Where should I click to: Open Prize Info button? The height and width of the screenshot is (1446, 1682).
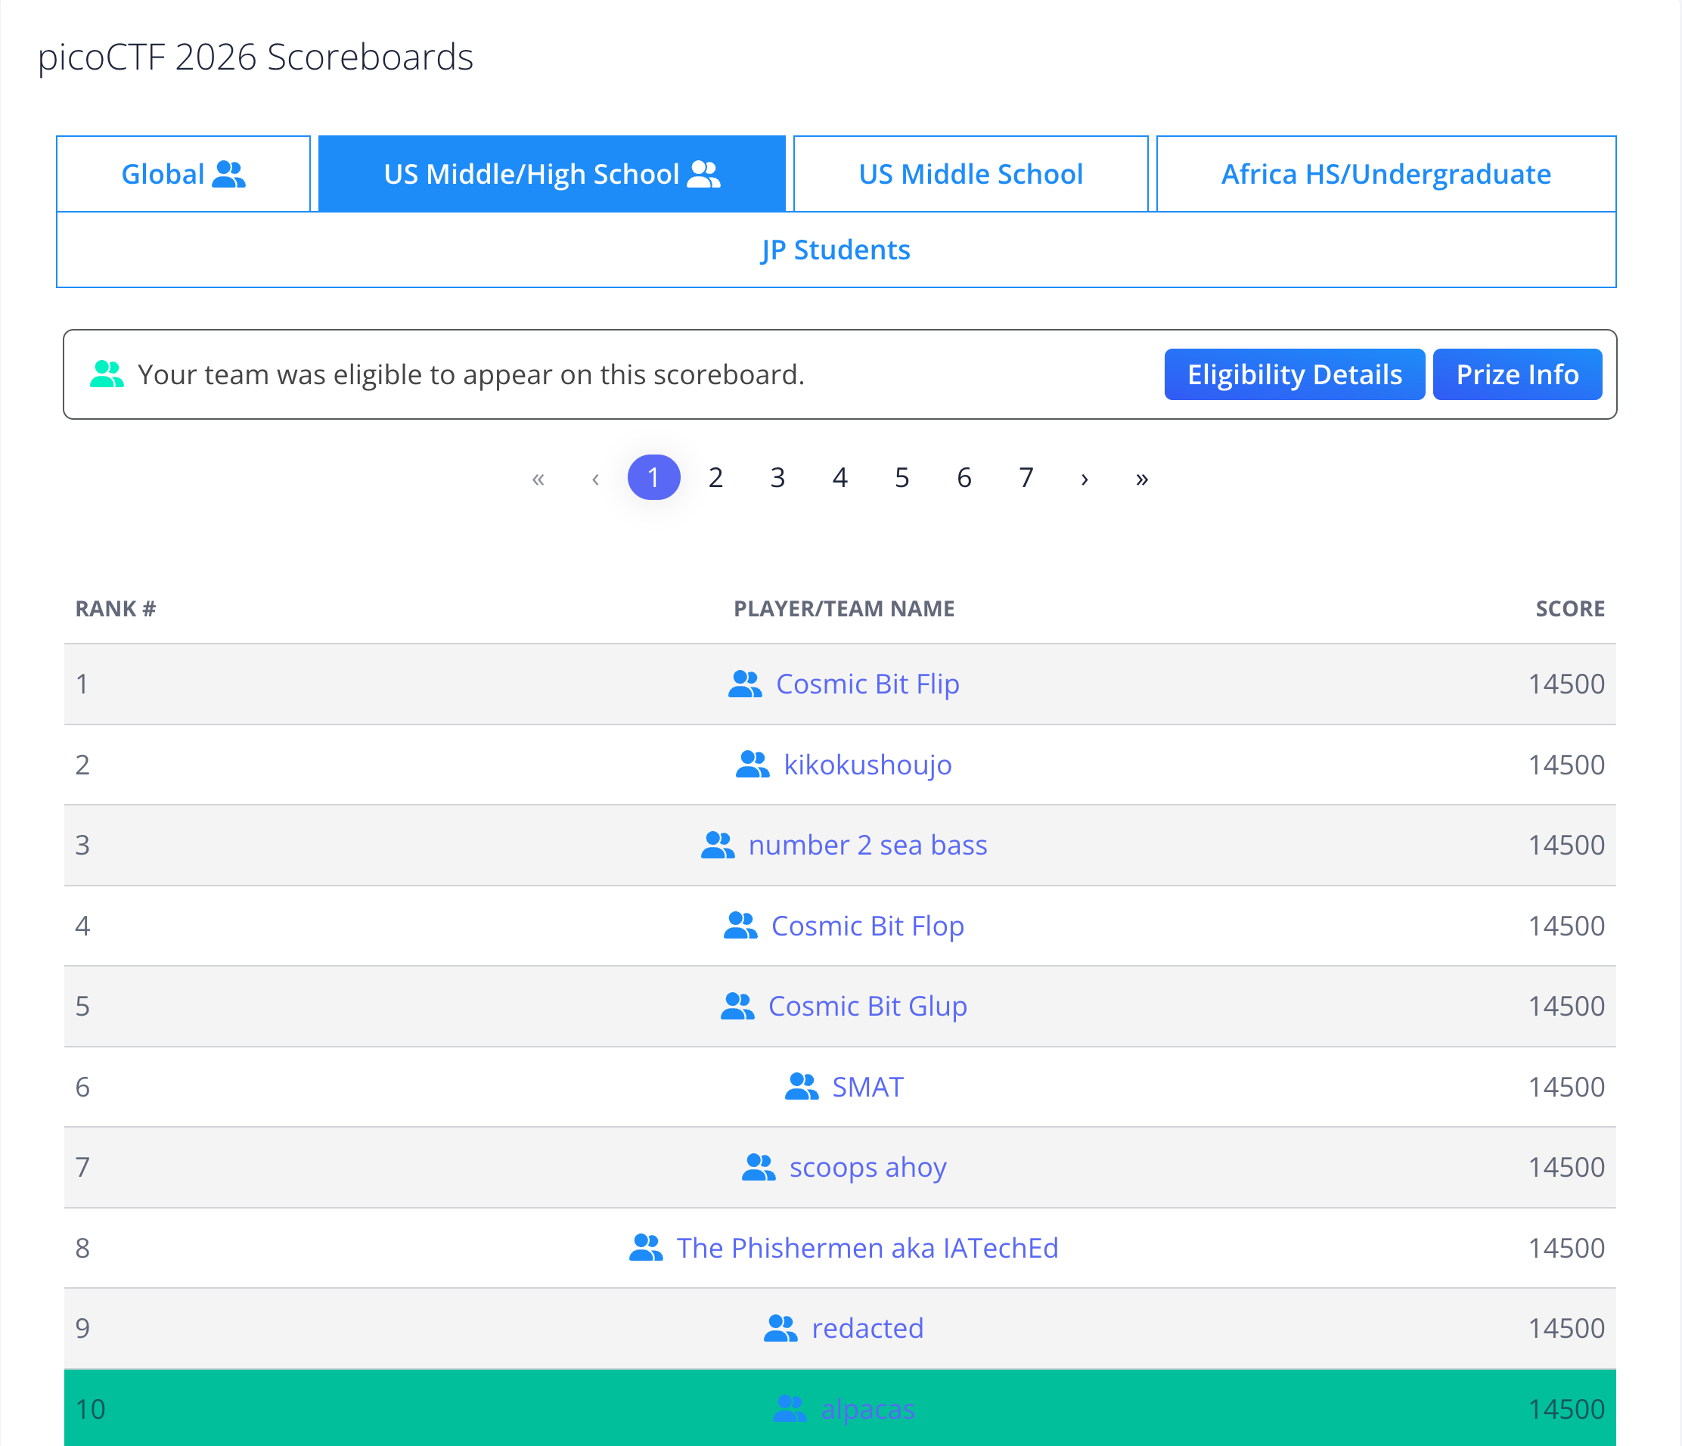pyautogui.click(x=1516, y=374)
